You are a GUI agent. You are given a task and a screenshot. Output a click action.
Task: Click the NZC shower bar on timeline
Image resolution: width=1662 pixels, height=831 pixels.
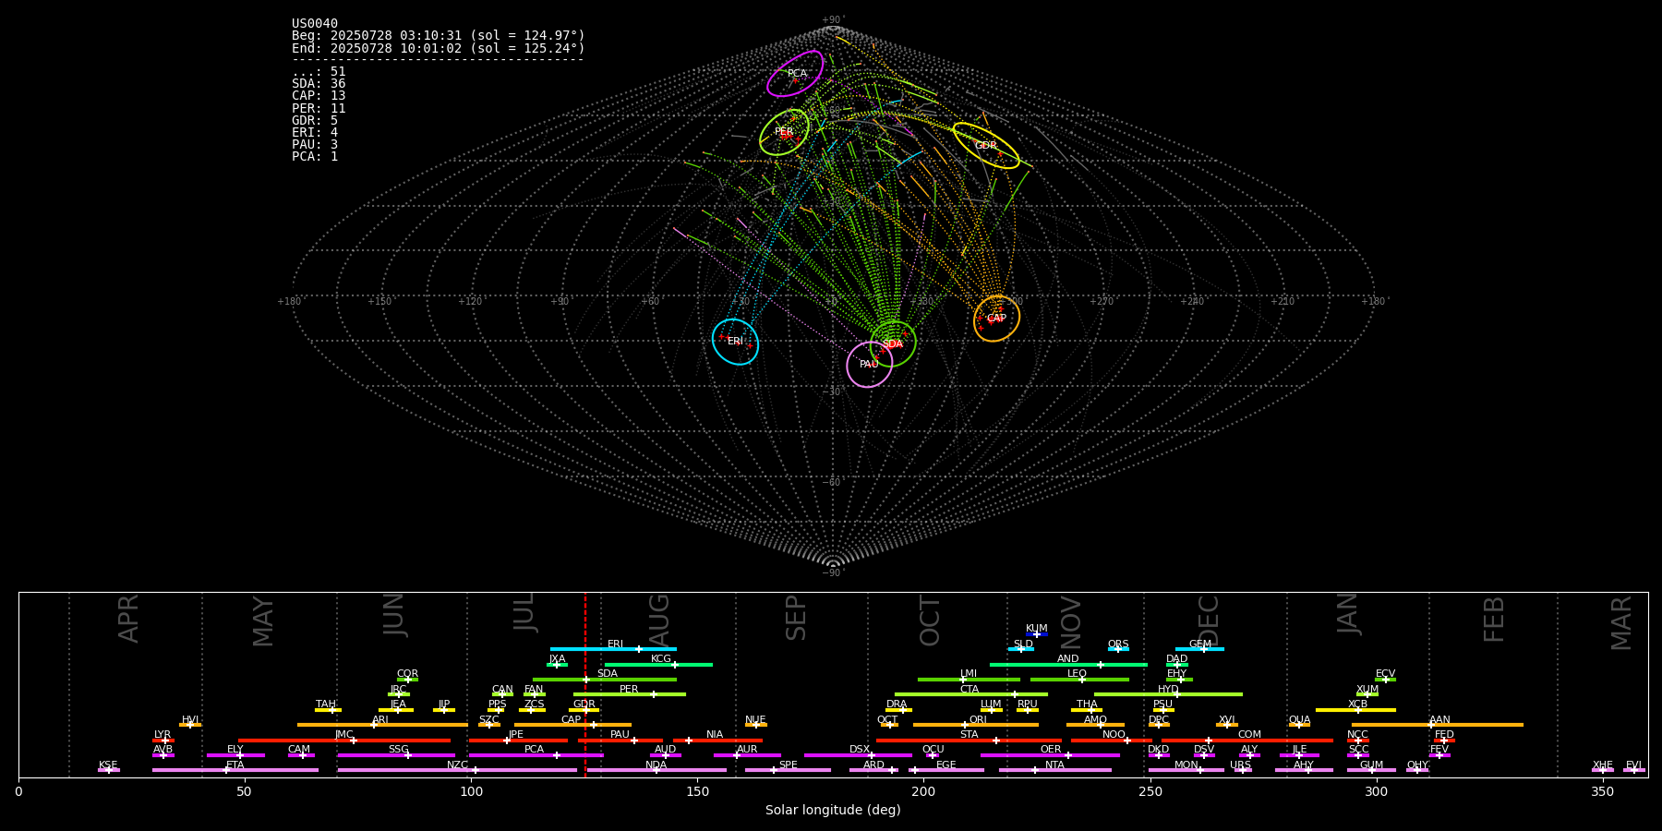(x=457, y=770)
